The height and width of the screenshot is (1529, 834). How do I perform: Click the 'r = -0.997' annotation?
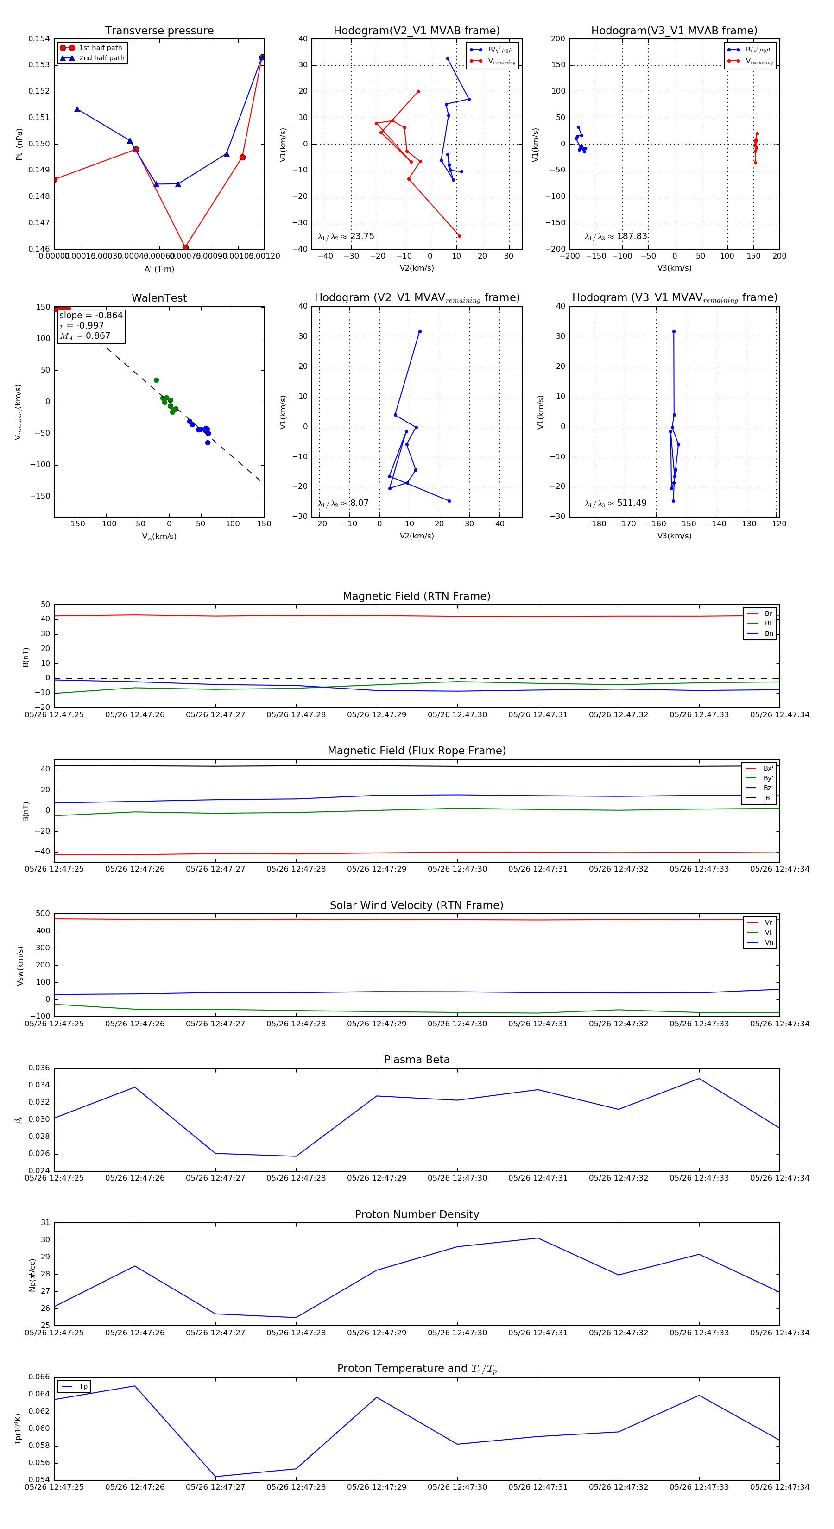[x=82, y=325]
